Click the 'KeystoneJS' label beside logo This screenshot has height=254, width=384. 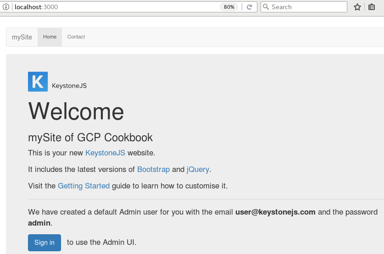click(69, 86)
